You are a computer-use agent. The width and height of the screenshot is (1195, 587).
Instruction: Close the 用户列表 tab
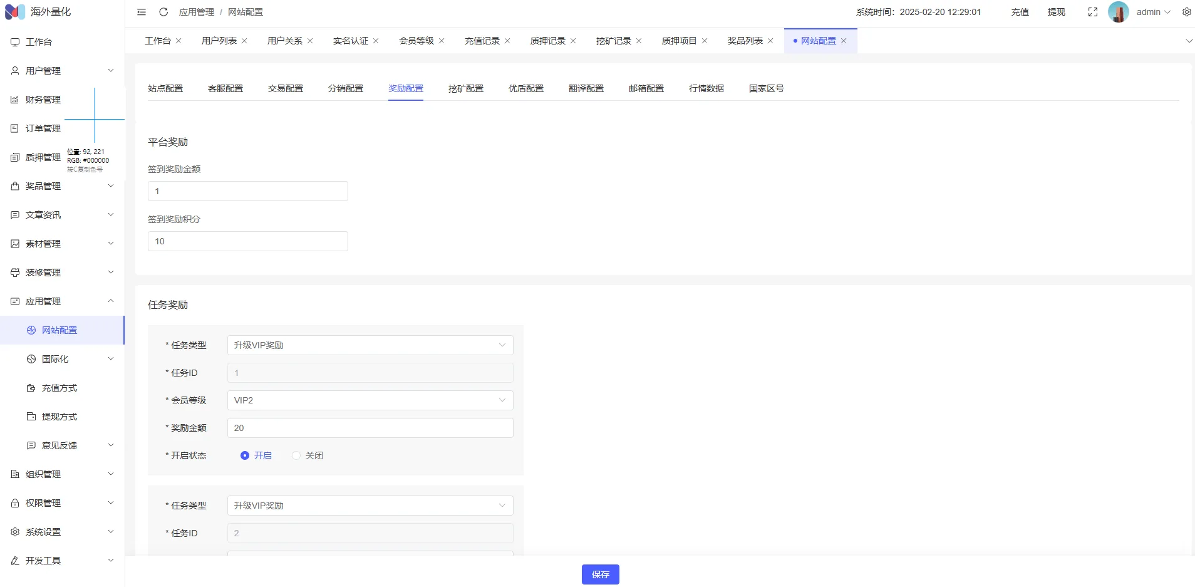[244, 41]
